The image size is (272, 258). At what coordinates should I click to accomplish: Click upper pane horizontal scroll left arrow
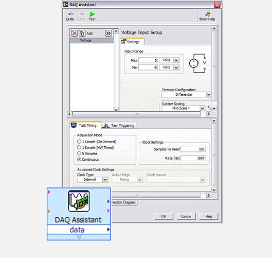pyautogui.click(x=69, y=114)
